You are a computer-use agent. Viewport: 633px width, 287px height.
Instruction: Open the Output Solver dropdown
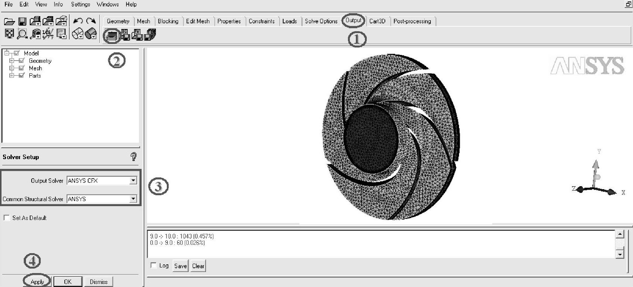[133, 181]
